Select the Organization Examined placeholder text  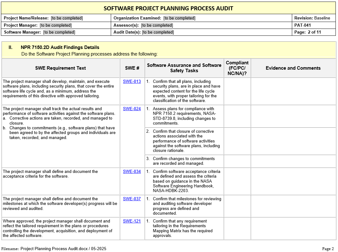(x=180, y=18)
